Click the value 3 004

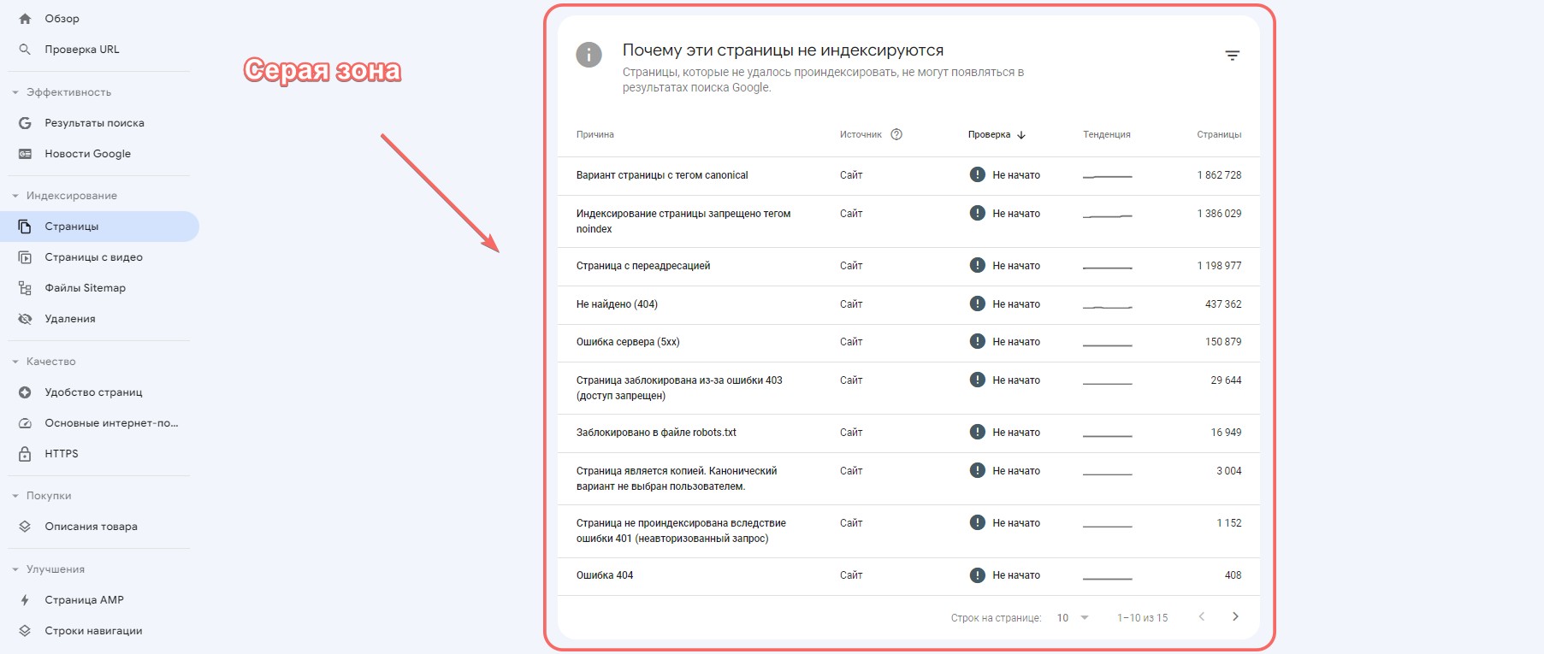[x=1229, y=471]
